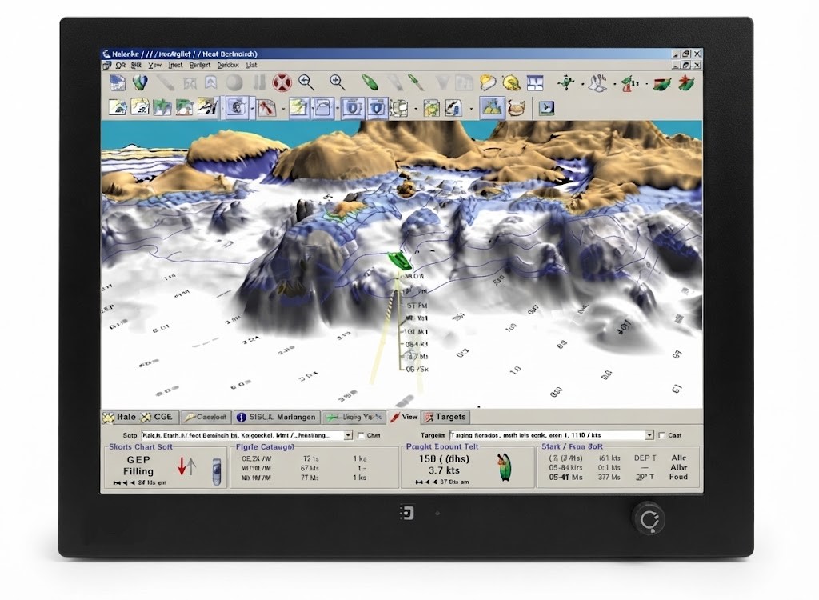Click the Targeiin text field
The width and height of the screenshot is (819, 600).
pyautogui.click(x=547, y=435)
